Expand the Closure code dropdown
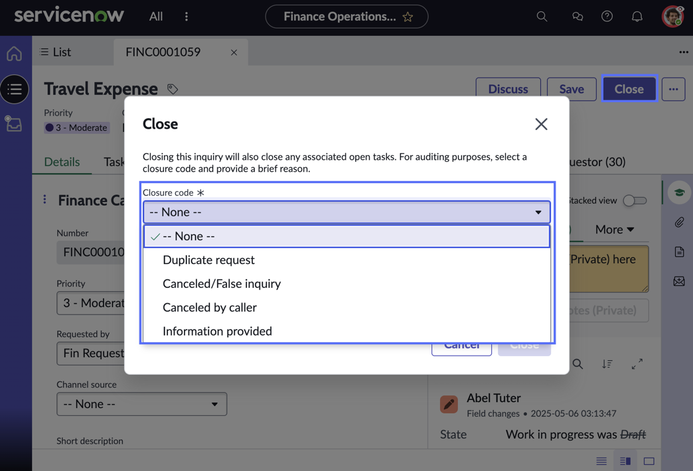 click(346, 212)
